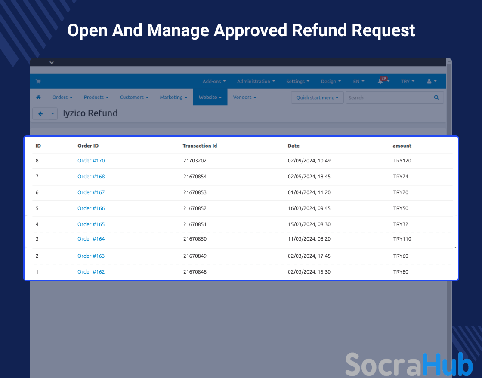Open Order #168 link
Image resolution: width=482 pixels, height=378 pixels.
click(x=91, y=177)
